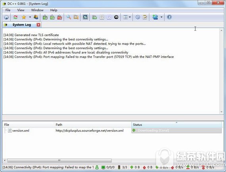
Task: Click the red uploaded 0 B indicator
Action: click(147, 167)
